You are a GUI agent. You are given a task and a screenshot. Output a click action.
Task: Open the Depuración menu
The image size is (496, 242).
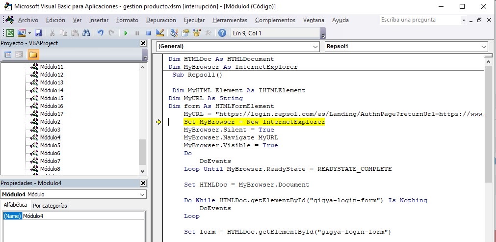[161, 20]
